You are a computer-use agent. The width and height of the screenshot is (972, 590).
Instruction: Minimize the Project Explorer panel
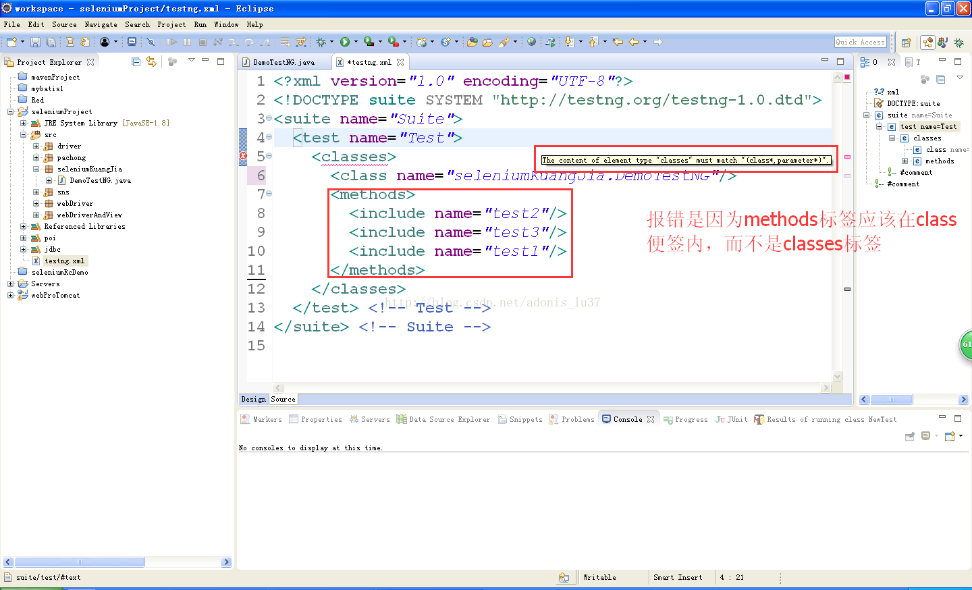pos(205,61)
